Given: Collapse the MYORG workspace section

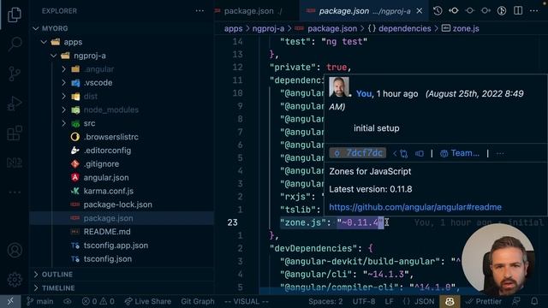Looking at the screenshot, I should 54,28.
